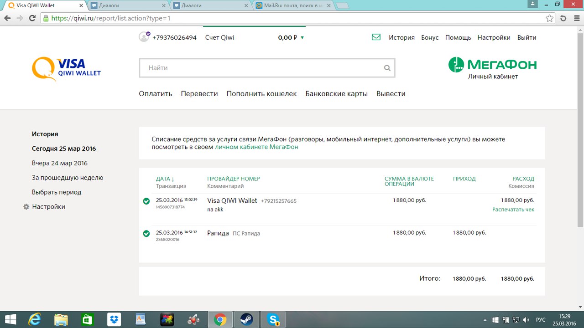This screenshot has width=584, height=328.
Task: Open the Вывести menu
Action: (x=391, y=94)
